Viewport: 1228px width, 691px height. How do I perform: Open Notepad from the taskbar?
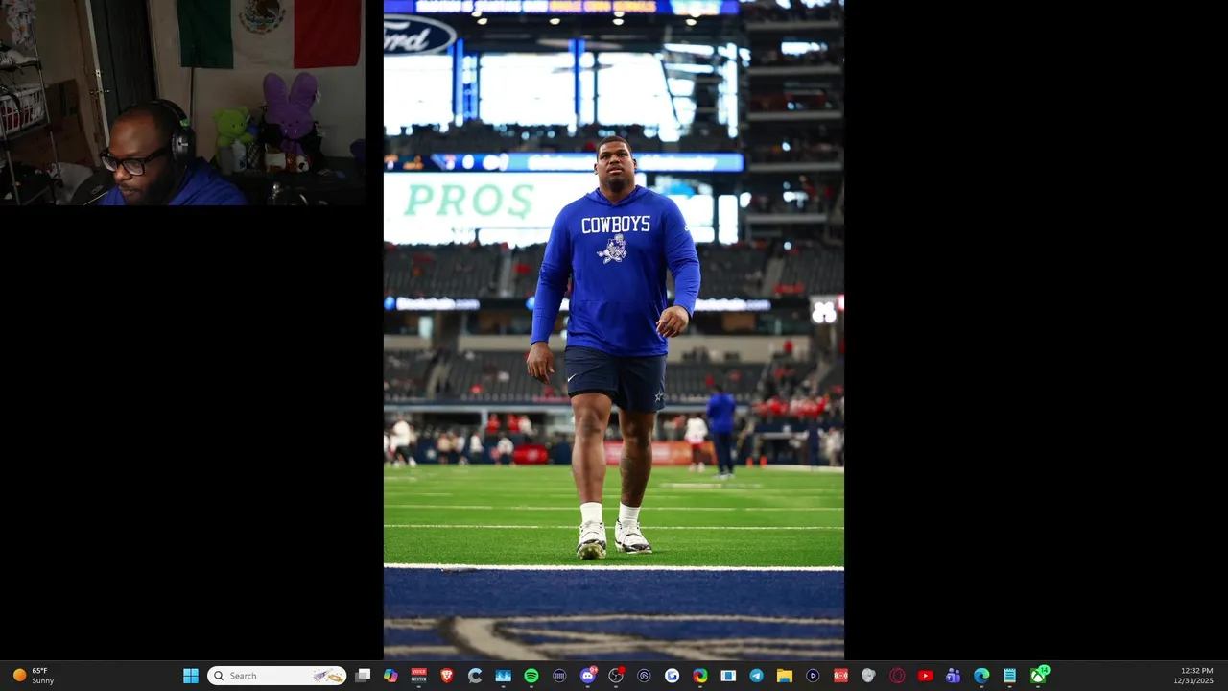click(1009, 676)
